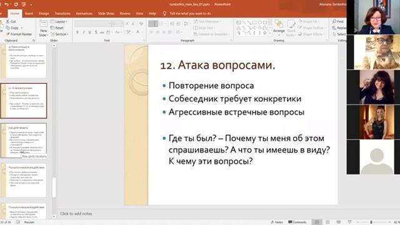The image size is (400, 225).
Task: Toggle Underline formatting
Action: click(x=89, y=32)
